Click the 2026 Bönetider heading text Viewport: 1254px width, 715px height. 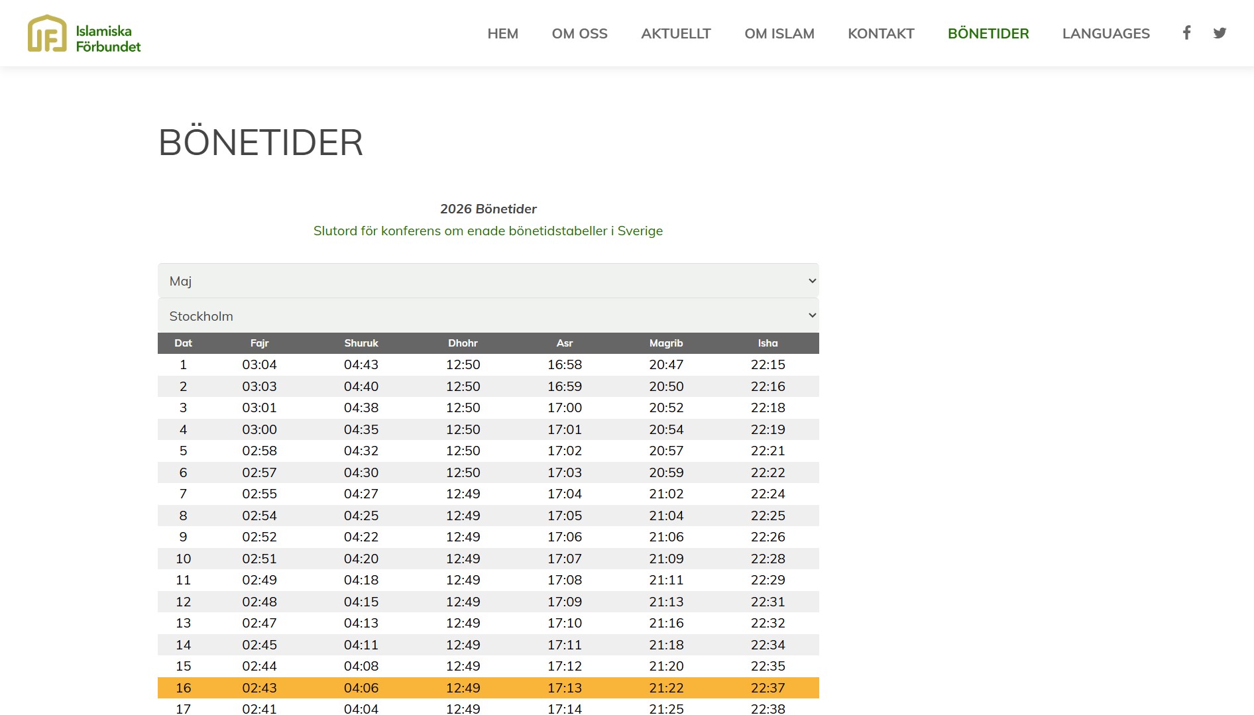click(488, 209)
